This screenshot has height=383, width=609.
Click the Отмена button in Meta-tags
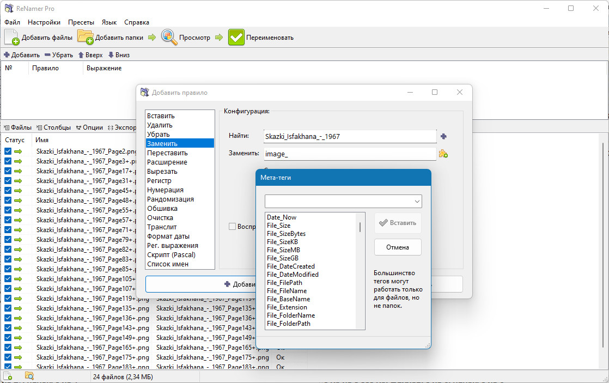click(398, 247)
